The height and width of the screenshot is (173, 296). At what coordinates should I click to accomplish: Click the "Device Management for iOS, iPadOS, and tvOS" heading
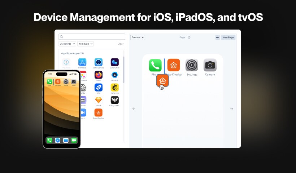[x=148, y=17]
